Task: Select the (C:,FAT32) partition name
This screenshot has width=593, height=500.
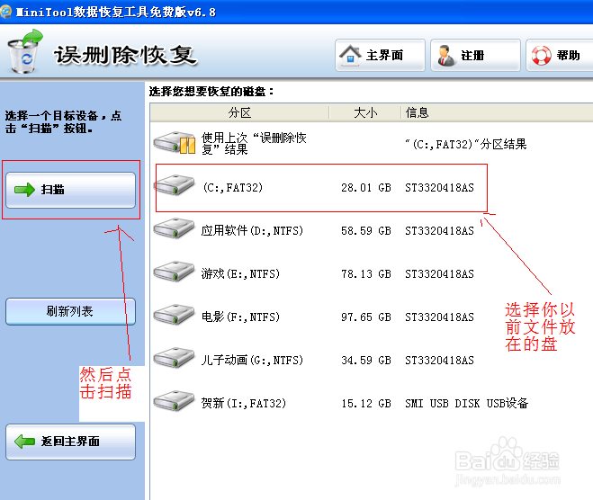Action: [232, 187]
